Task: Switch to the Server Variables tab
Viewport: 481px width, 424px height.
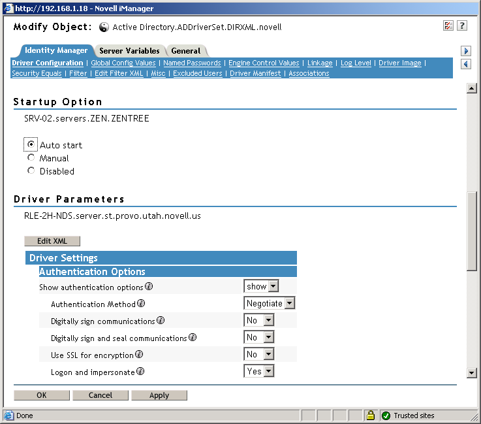Action: point(129,51)
